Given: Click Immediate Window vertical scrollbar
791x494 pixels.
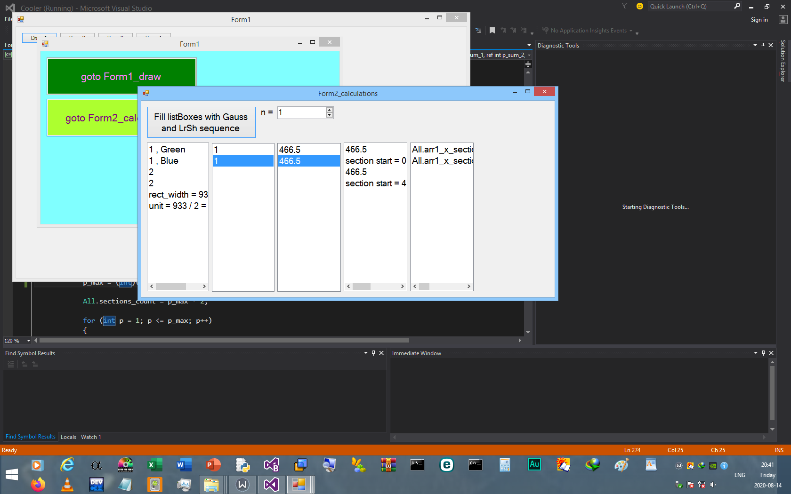Looking at the screenshot, I should pos(772,393).
